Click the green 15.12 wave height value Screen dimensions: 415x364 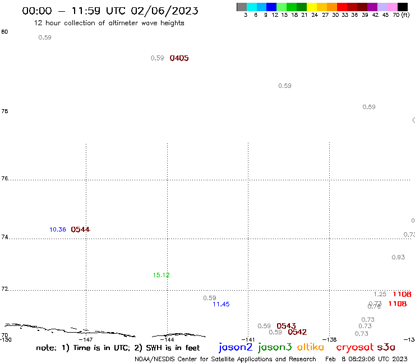tap(161, 275)
